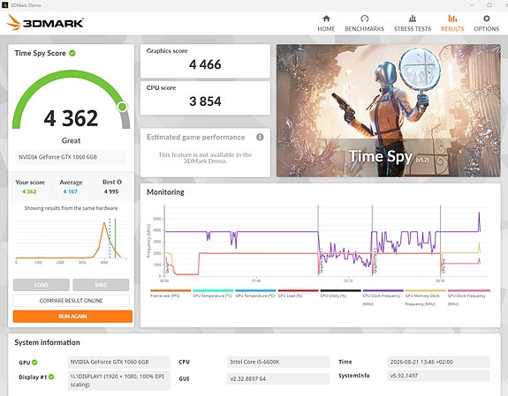This screenshot has width=508, height=396.
Task: Click the Intel Core i5-6600K CPU field
Action: [278, 362]
